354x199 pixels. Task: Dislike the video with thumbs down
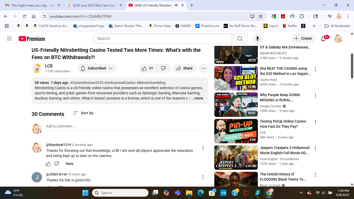[x=163, y=68]
